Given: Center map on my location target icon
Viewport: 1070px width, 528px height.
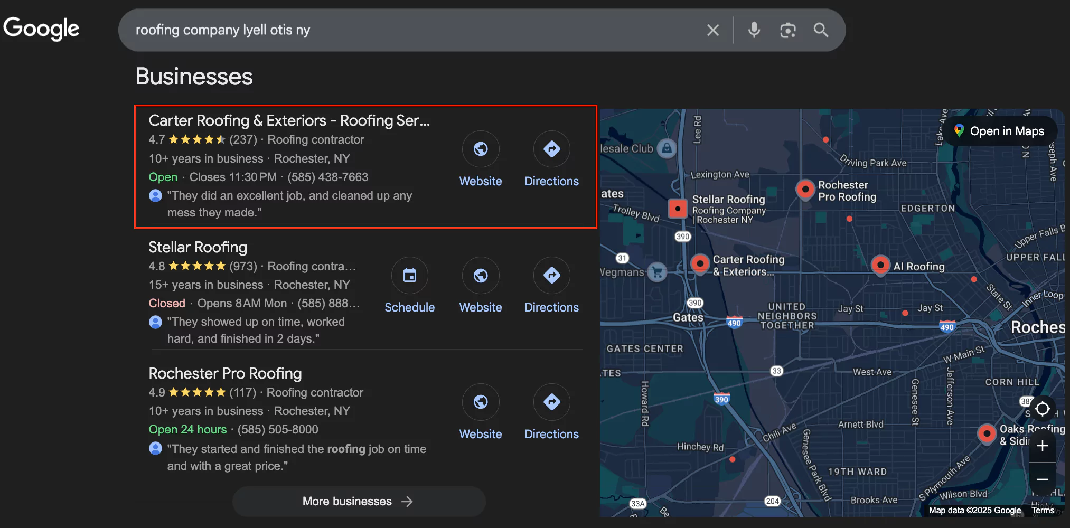Looking at the screenshot, I should (1043, 409).
